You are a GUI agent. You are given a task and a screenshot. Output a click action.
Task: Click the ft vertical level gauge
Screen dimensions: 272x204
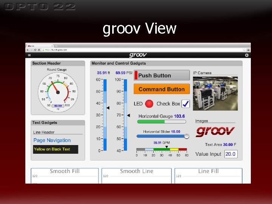tap(105, 115)
